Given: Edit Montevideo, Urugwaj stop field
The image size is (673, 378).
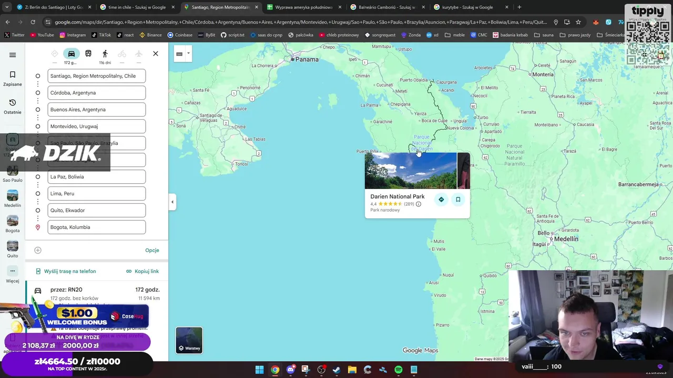Looking at the screenshot, I should point(97,127).
